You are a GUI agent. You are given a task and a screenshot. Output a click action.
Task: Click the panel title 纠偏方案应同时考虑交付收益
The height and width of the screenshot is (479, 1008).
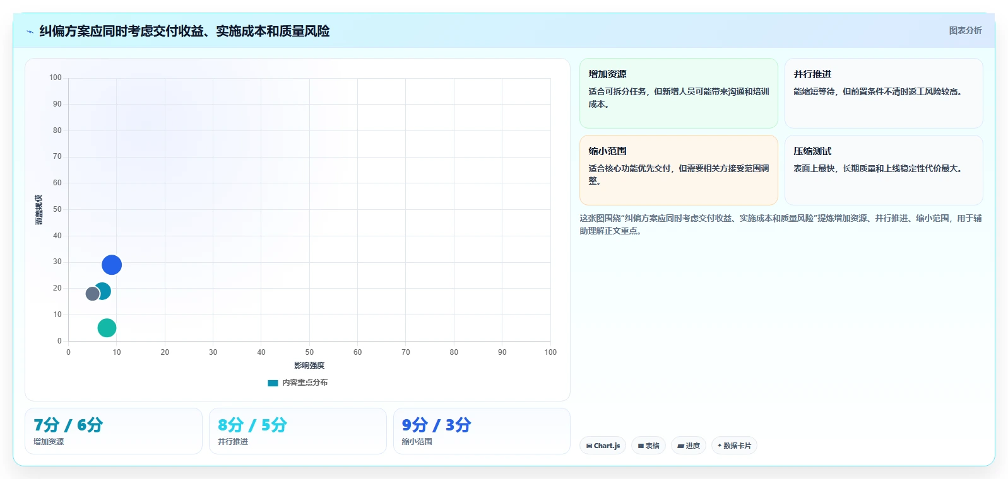click(x=184, y=31)
